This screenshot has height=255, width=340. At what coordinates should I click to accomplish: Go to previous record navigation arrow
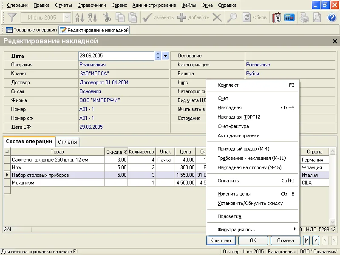tap(316, 241)
